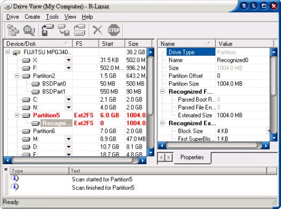Click the Remove toolbar icon with X
Viewport: 281px width, 209px height.
tap(97, 30)
